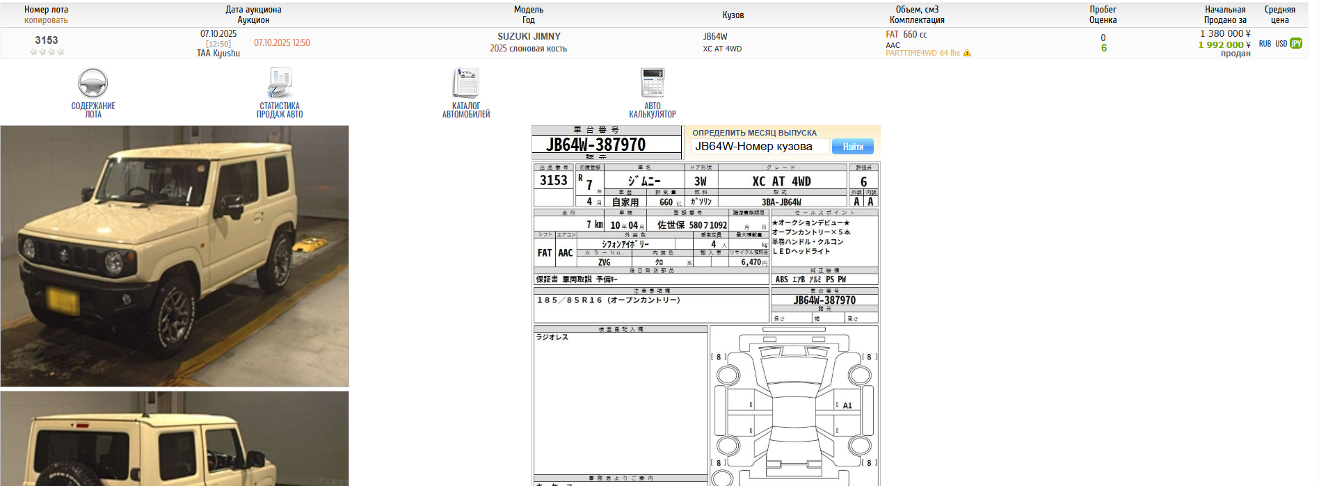The width and height of the screenshot is (1319, 486).
Task: Click the TAA Kyushu auction name
Action: click(218, 54)
